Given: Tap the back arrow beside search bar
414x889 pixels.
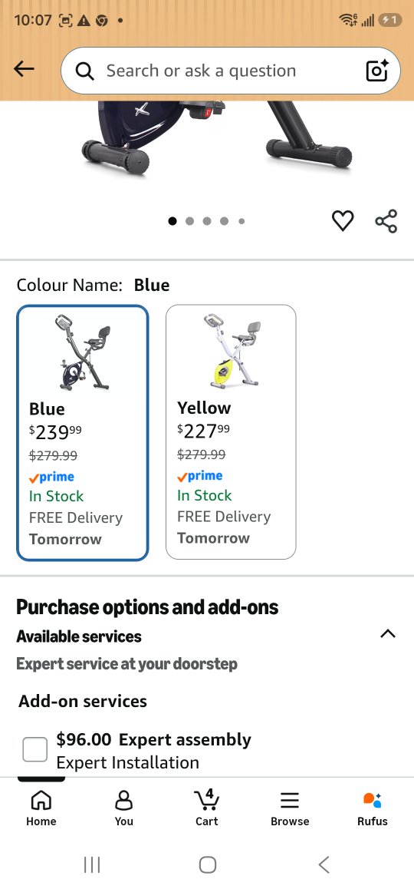Looking at the screenshot, I should tap(24, 69).
